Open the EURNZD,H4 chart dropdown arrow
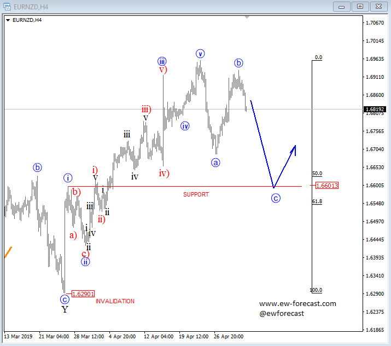 [8, 20]
